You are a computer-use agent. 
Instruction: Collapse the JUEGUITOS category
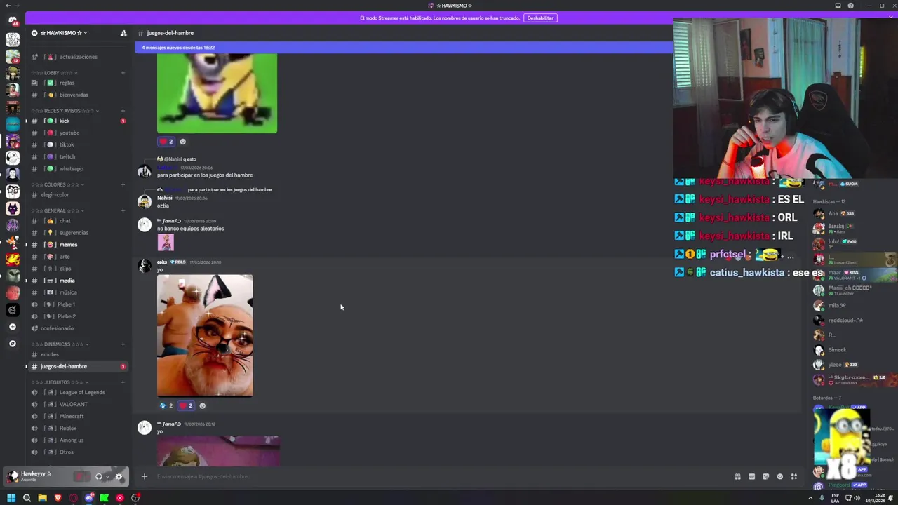pyautogui.click(x=60, y=382)
